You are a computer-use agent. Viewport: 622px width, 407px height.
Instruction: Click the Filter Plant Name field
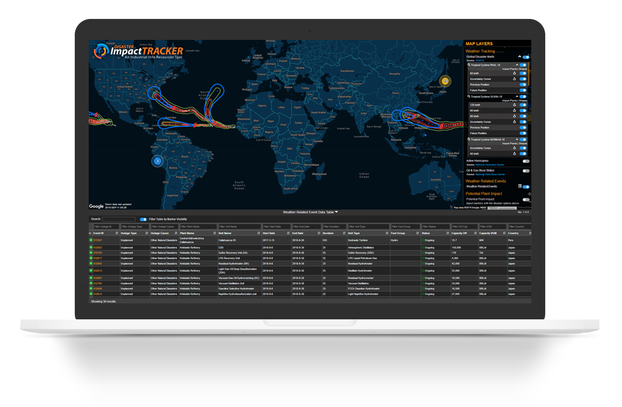click(x=198, y=227)
